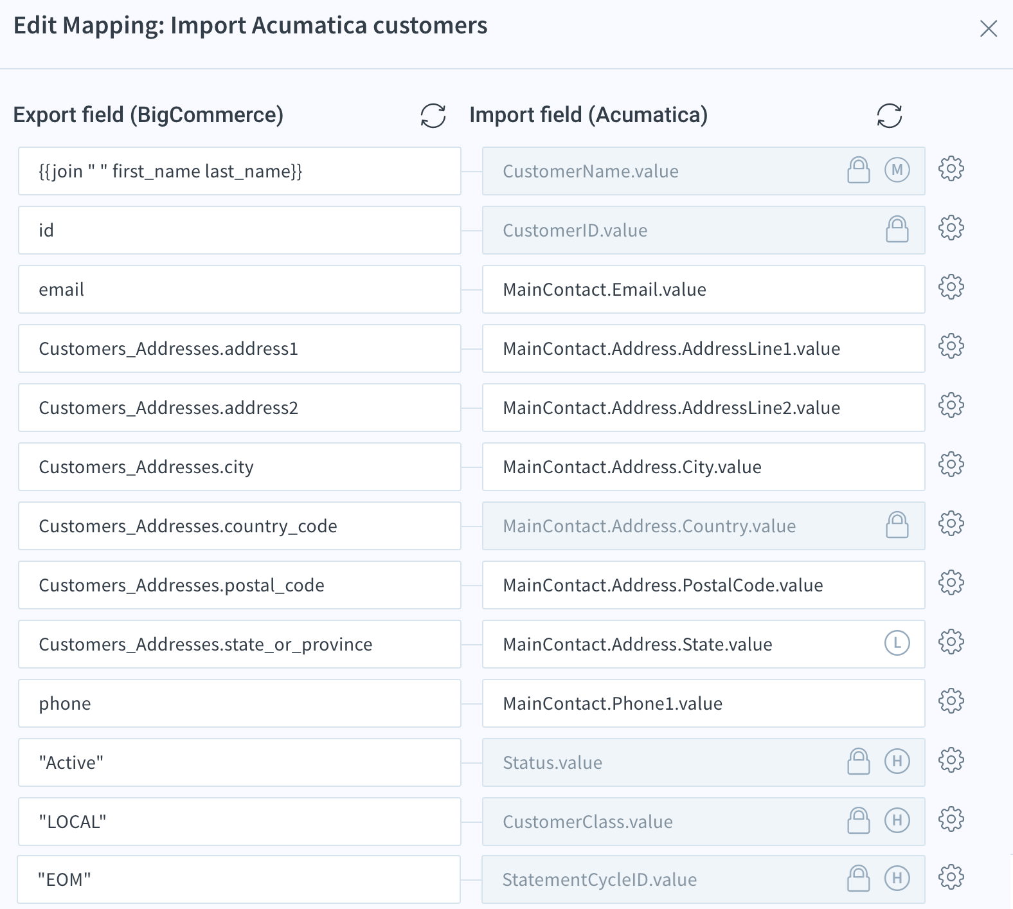Open settings gear for CustomerID.value row
This screenshot has height=909, width=1013.
(951, 228)
